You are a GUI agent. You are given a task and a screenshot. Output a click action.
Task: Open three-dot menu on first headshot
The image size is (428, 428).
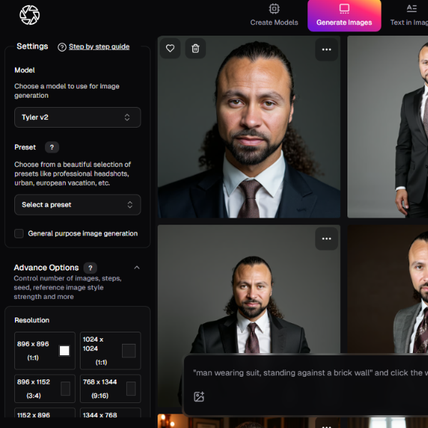tap(327, 49)
